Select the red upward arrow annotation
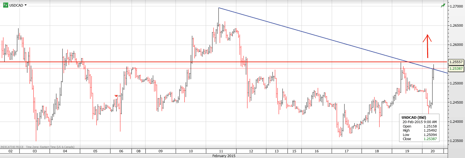 point(427,46)
